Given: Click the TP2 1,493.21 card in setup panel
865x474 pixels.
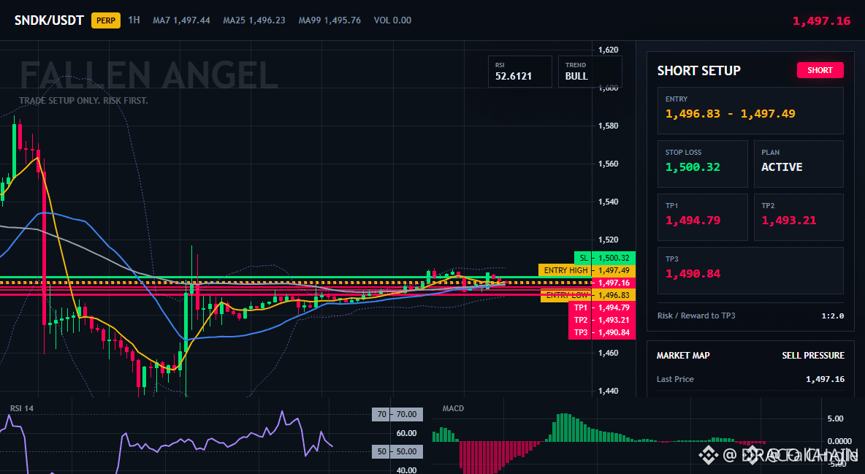Looking at the screenshot, I should [799, 217].
